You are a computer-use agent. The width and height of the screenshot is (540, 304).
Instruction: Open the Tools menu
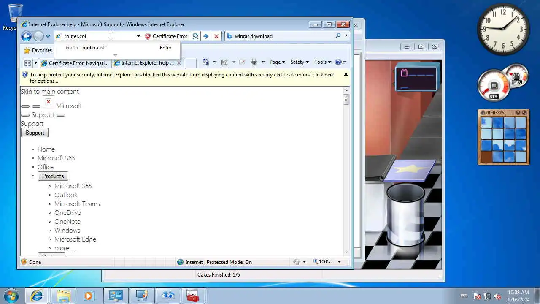point(323,62)
